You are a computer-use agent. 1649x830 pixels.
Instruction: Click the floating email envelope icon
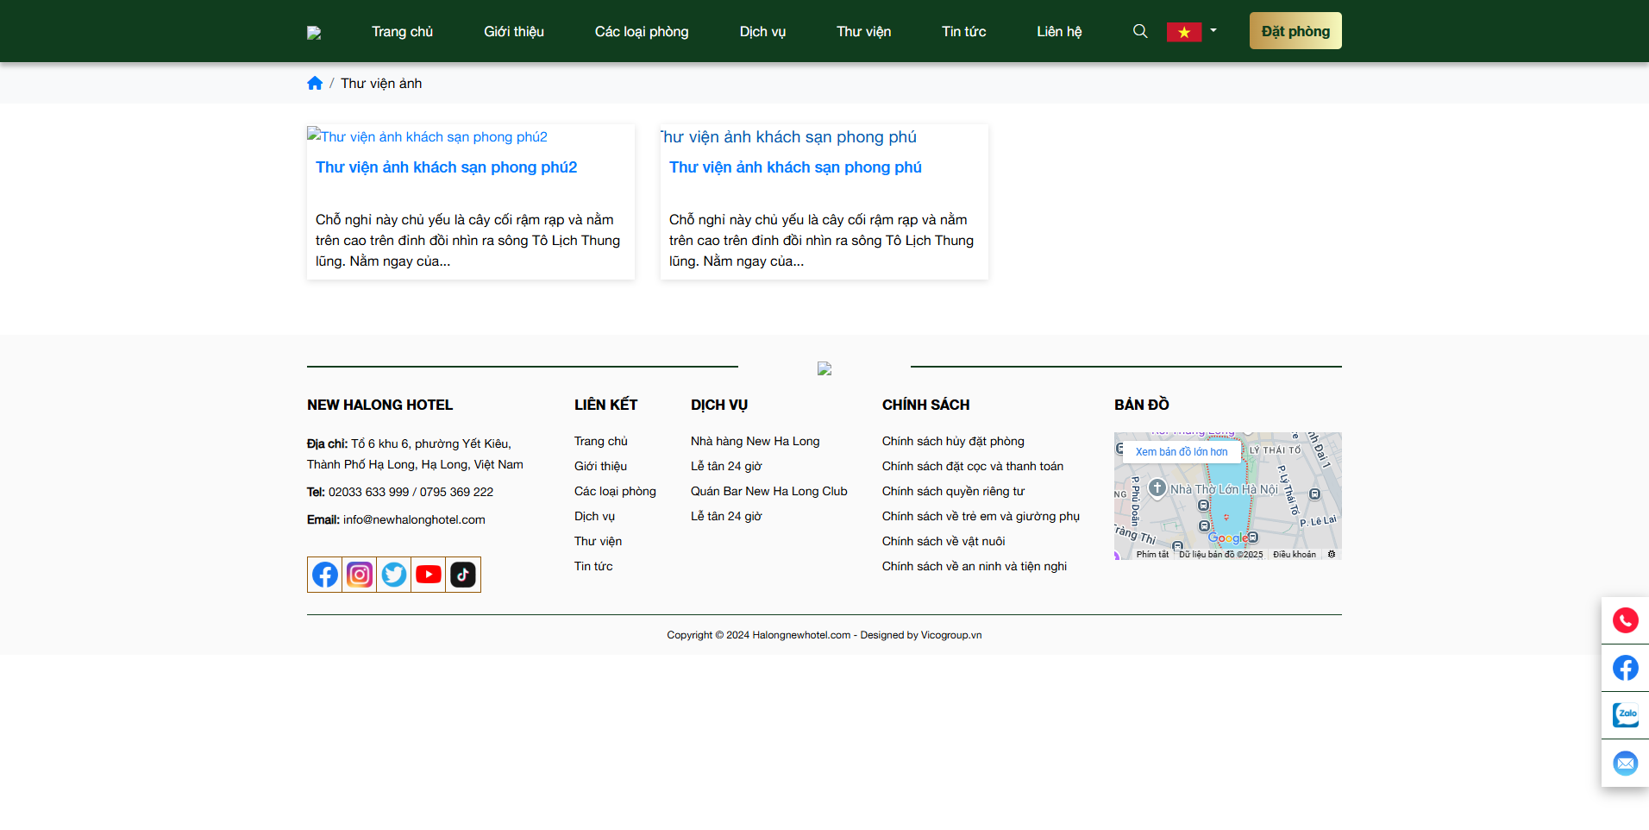1625,763
